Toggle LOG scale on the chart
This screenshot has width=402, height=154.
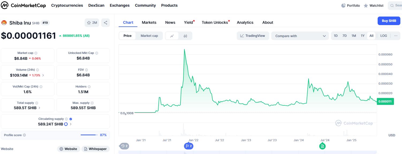point(384,36)
